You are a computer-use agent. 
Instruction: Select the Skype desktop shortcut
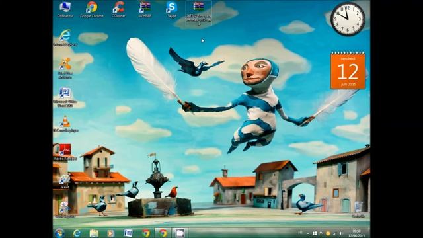[172, 9]
